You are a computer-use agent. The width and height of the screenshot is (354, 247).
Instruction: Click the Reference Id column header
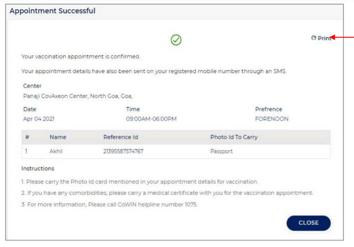(x=120, y=137)
